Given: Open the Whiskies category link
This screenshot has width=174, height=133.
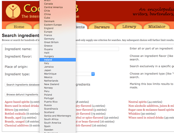Looking at the screenshot, I should click(134, 114).
